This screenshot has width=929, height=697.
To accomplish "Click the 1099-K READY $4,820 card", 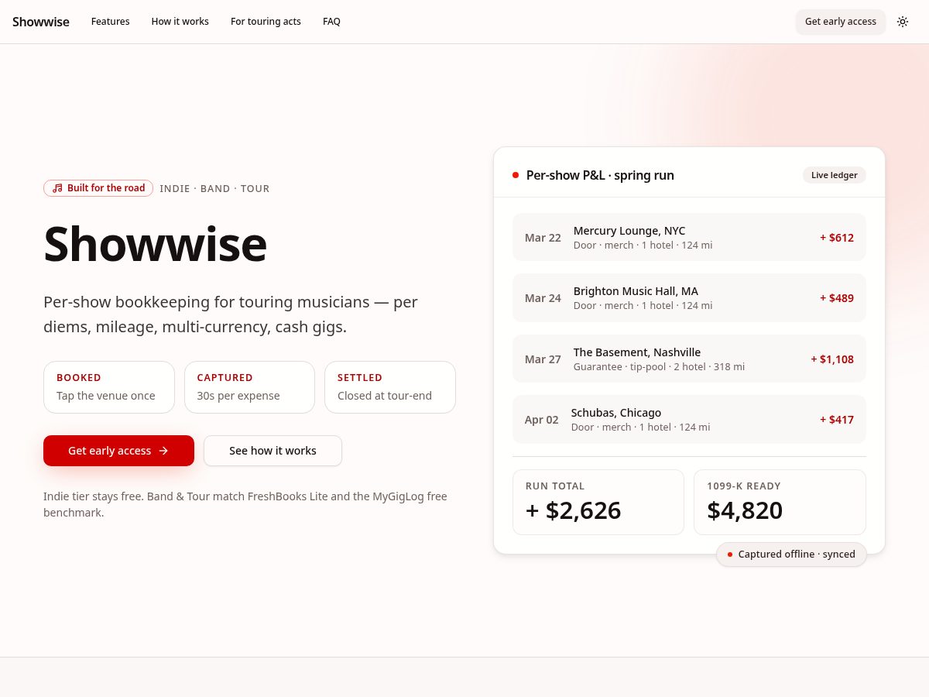I will pyautogui.click(x=780, y=502).
